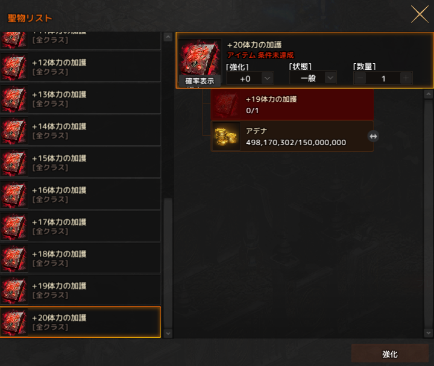The image size is (434, 366).
Task: Click the アデナ gold coins icon
Action: click(226, 136)
